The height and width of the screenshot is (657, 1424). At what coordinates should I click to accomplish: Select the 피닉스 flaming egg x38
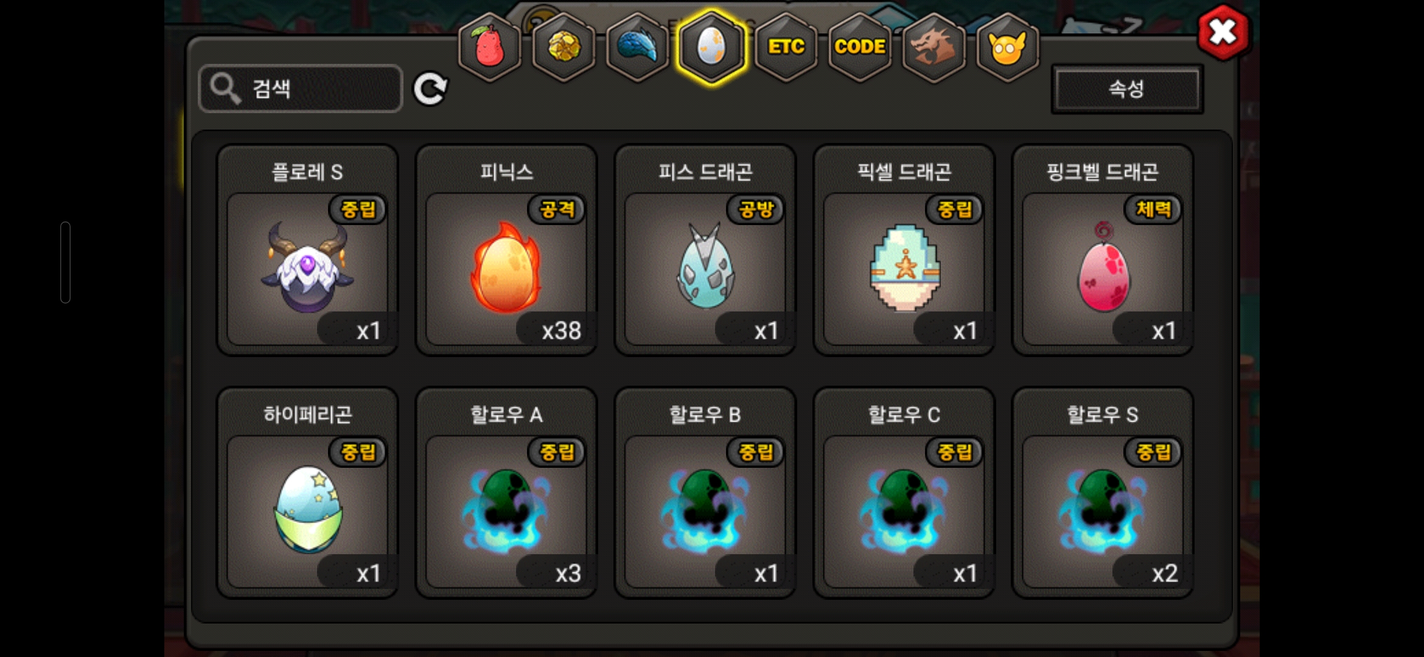pos(506,250)
